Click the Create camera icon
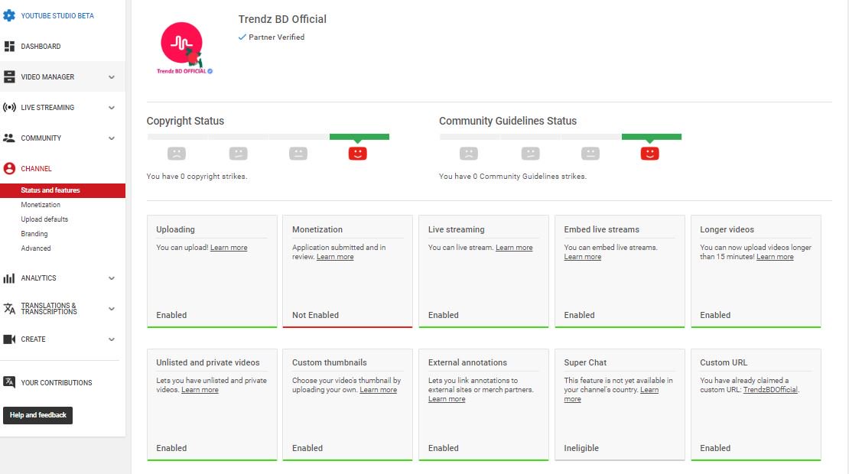Screen dimensions: 849x474 tap(9, 339)
